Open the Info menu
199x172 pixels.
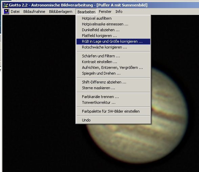[x=119, y=12]
